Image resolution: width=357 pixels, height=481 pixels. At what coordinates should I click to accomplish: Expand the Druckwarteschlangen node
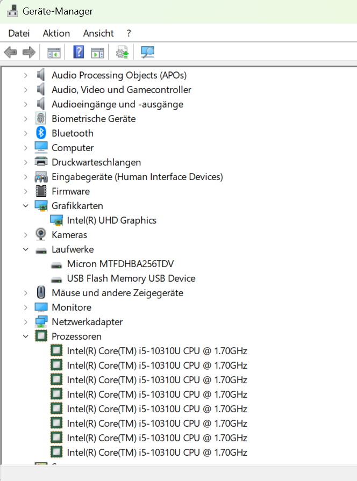tap(26, 162)
